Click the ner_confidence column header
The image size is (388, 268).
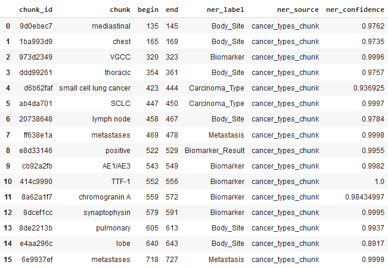click(x=354, y=10)
